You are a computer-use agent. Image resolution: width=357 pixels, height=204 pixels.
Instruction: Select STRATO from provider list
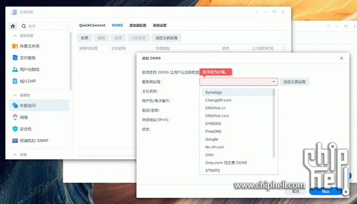coord(237,171)
